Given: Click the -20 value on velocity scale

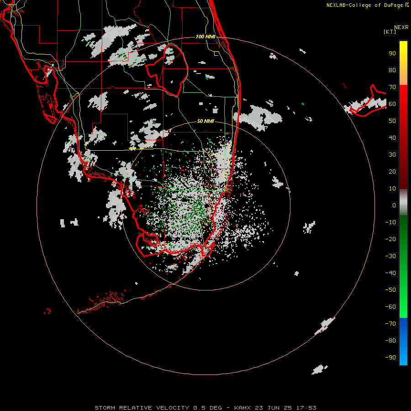Looking at the screenshot, I should pyautogui.click(x=390, y=239).
